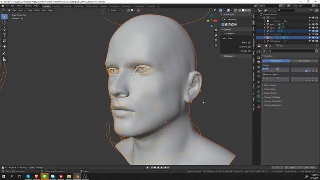Expand the Motion Paths panel
Screen dimensions: 320x180
point(270,93)
